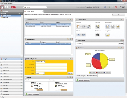Viewport: 127px width, 98px height.
Task: Click the telephone icon under Telefonate
Action: [x=98, y=35]
